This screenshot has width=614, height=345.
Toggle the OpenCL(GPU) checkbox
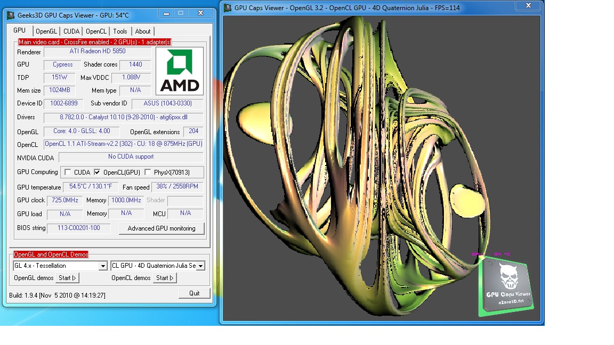pos(96,172)
